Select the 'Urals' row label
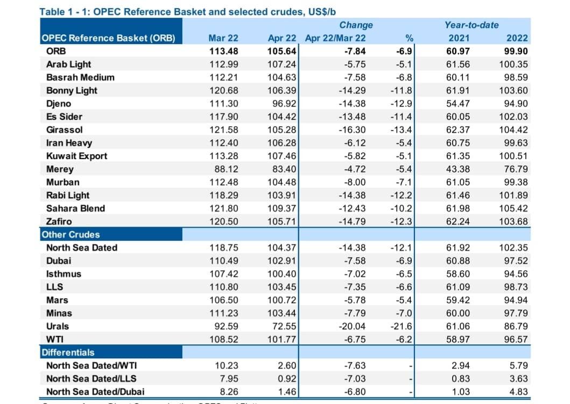This screenshot has height=404, width=570. click(58, 326)
